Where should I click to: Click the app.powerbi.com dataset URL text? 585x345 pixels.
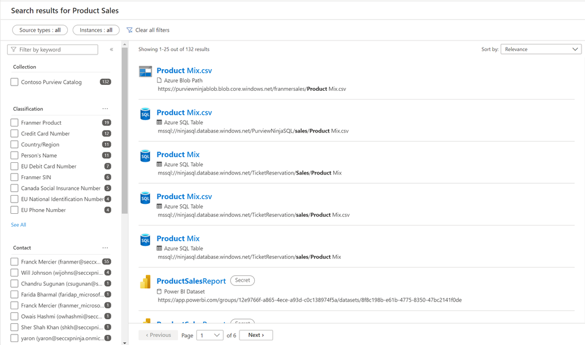pyautogui.click(x=310, y=300)
